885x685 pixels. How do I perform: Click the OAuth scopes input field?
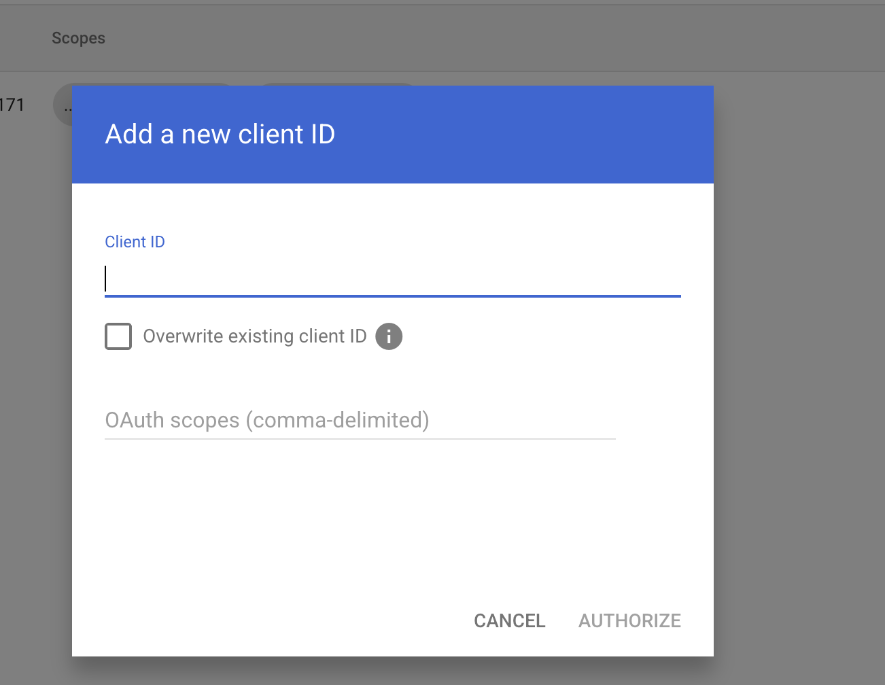(x=360, y=421)
